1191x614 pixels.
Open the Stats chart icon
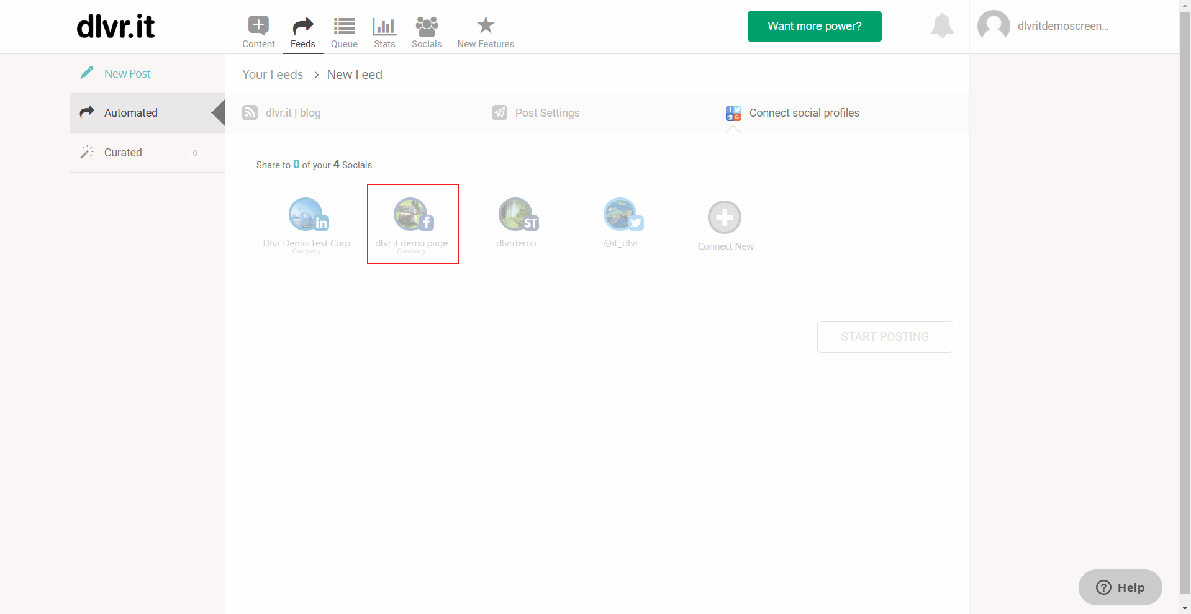(384, 26)
